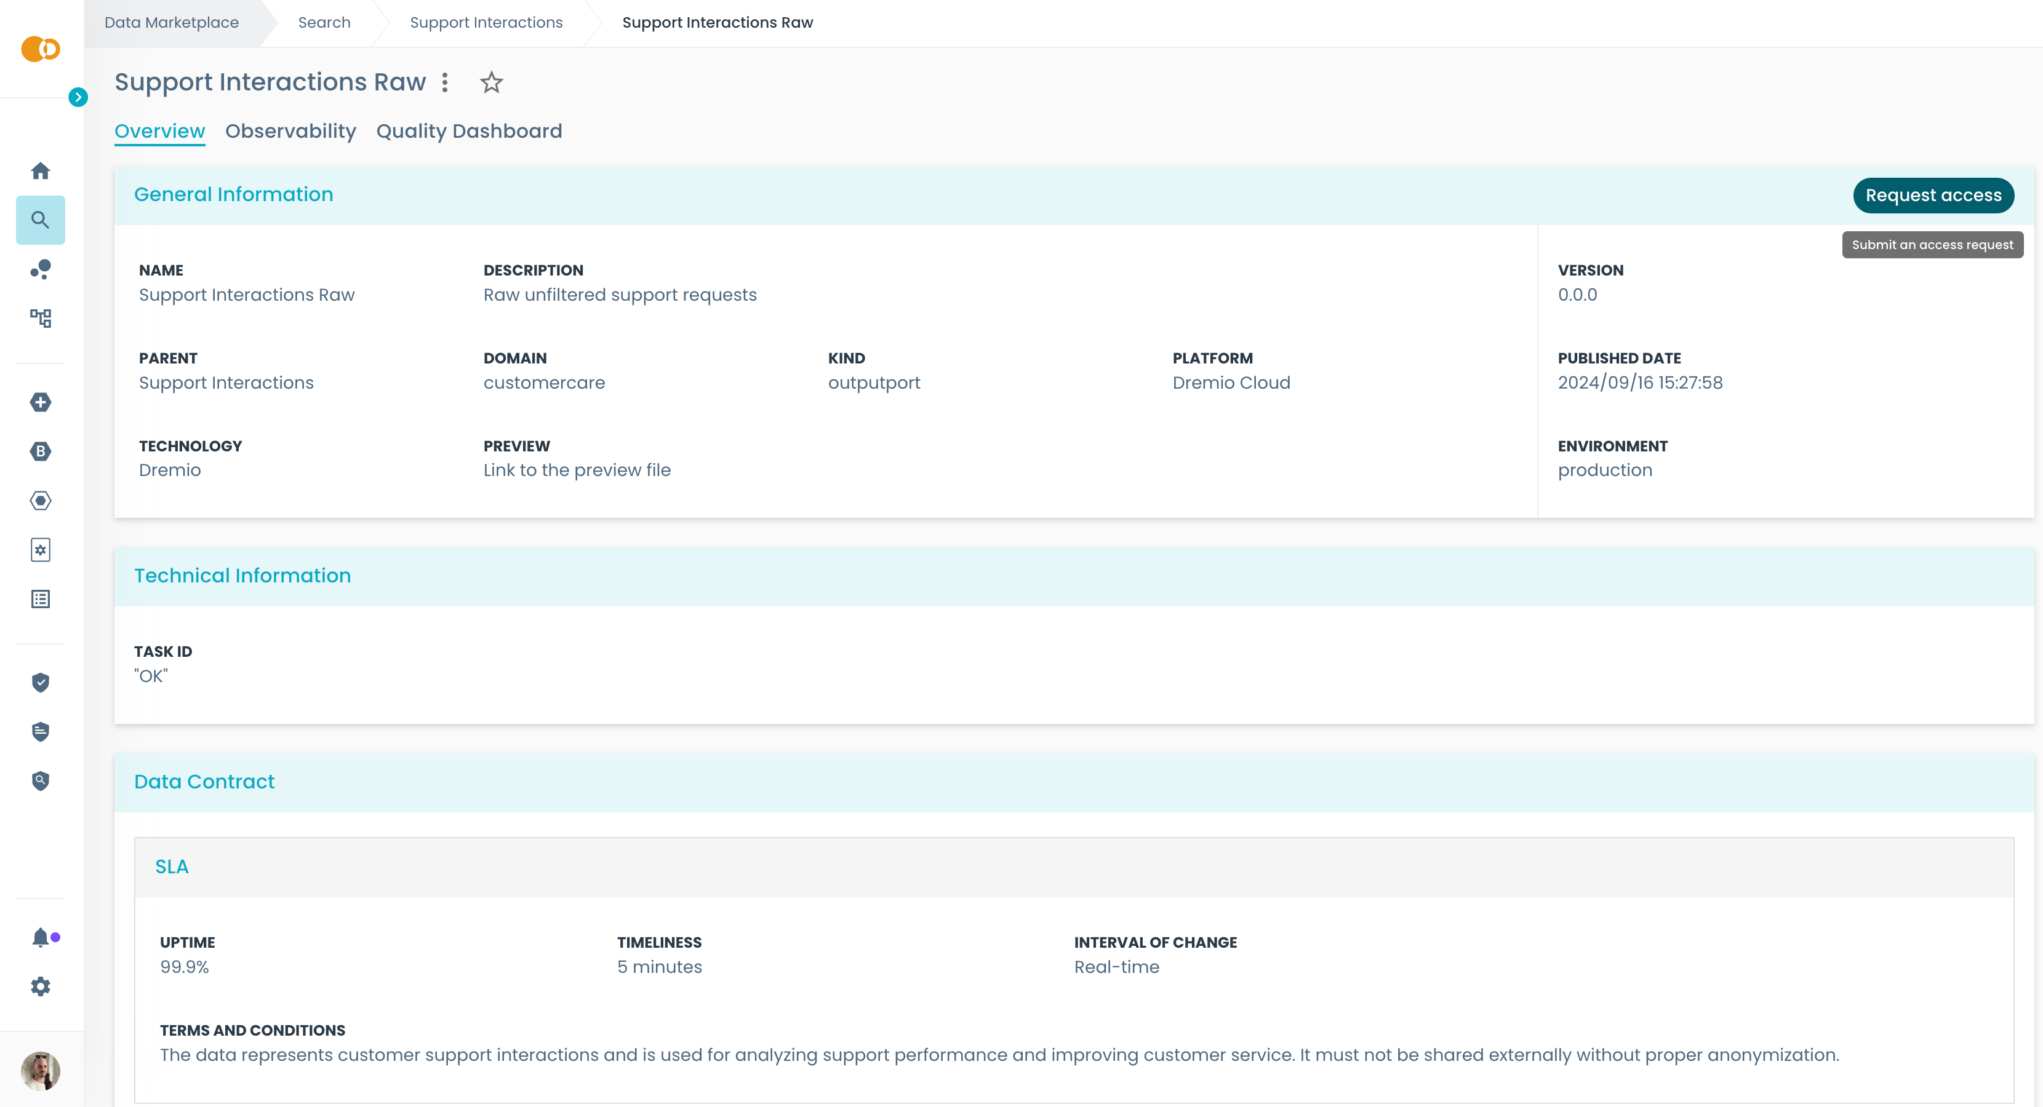Go to Support Interactions breadcrumb
Screen dimensions: 2043x1107
486,22
